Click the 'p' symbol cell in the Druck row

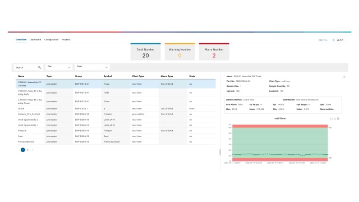click(x=104, y=108)
